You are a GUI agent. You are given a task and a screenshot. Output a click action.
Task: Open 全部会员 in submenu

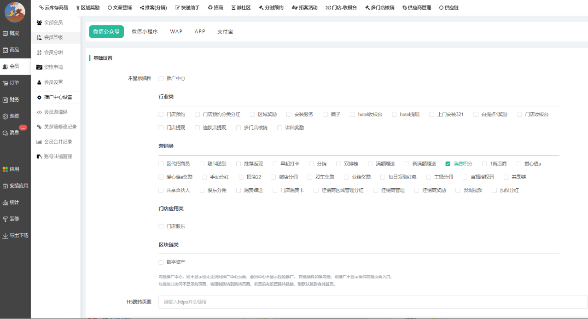(53, 23)
